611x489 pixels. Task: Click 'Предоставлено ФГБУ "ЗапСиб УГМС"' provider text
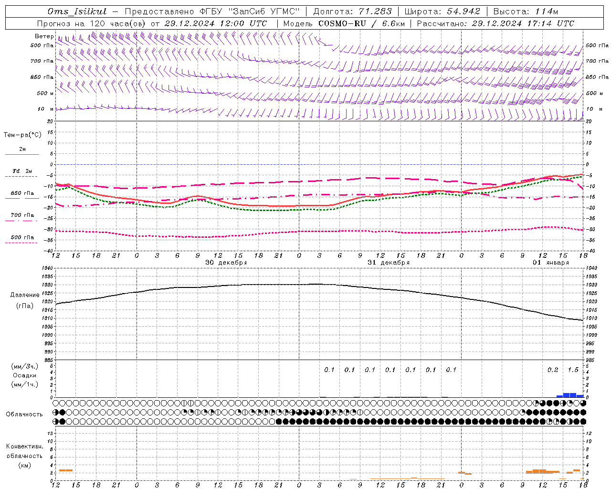(212, 11)
